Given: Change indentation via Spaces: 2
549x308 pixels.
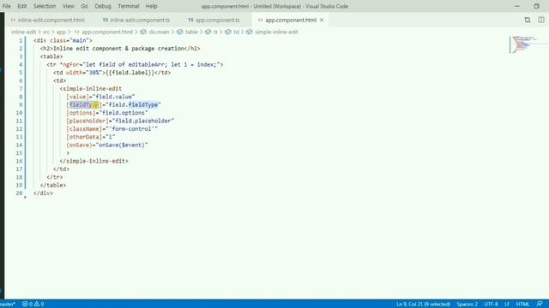Looking at the screenshot, I should point(467,304).
